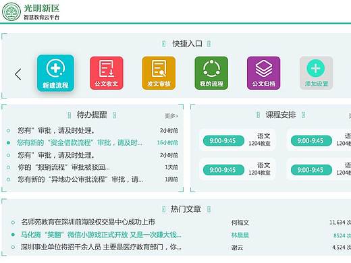The height and width of the screenshot is (263, 351).
Task: Select the bullet beside 异地办公审批流程 reminder
Action: pyautogui.click(x=8, y=179)
